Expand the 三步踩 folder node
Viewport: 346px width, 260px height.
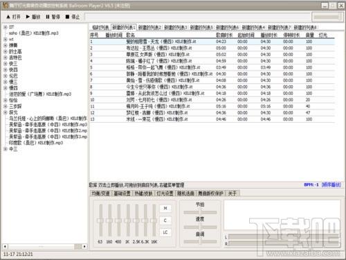click(x=6, y=106)
